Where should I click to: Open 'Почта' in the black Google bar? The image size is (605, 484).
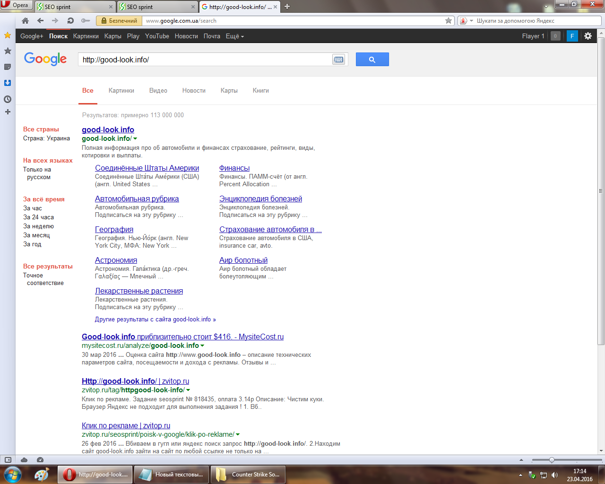[212, 36]
